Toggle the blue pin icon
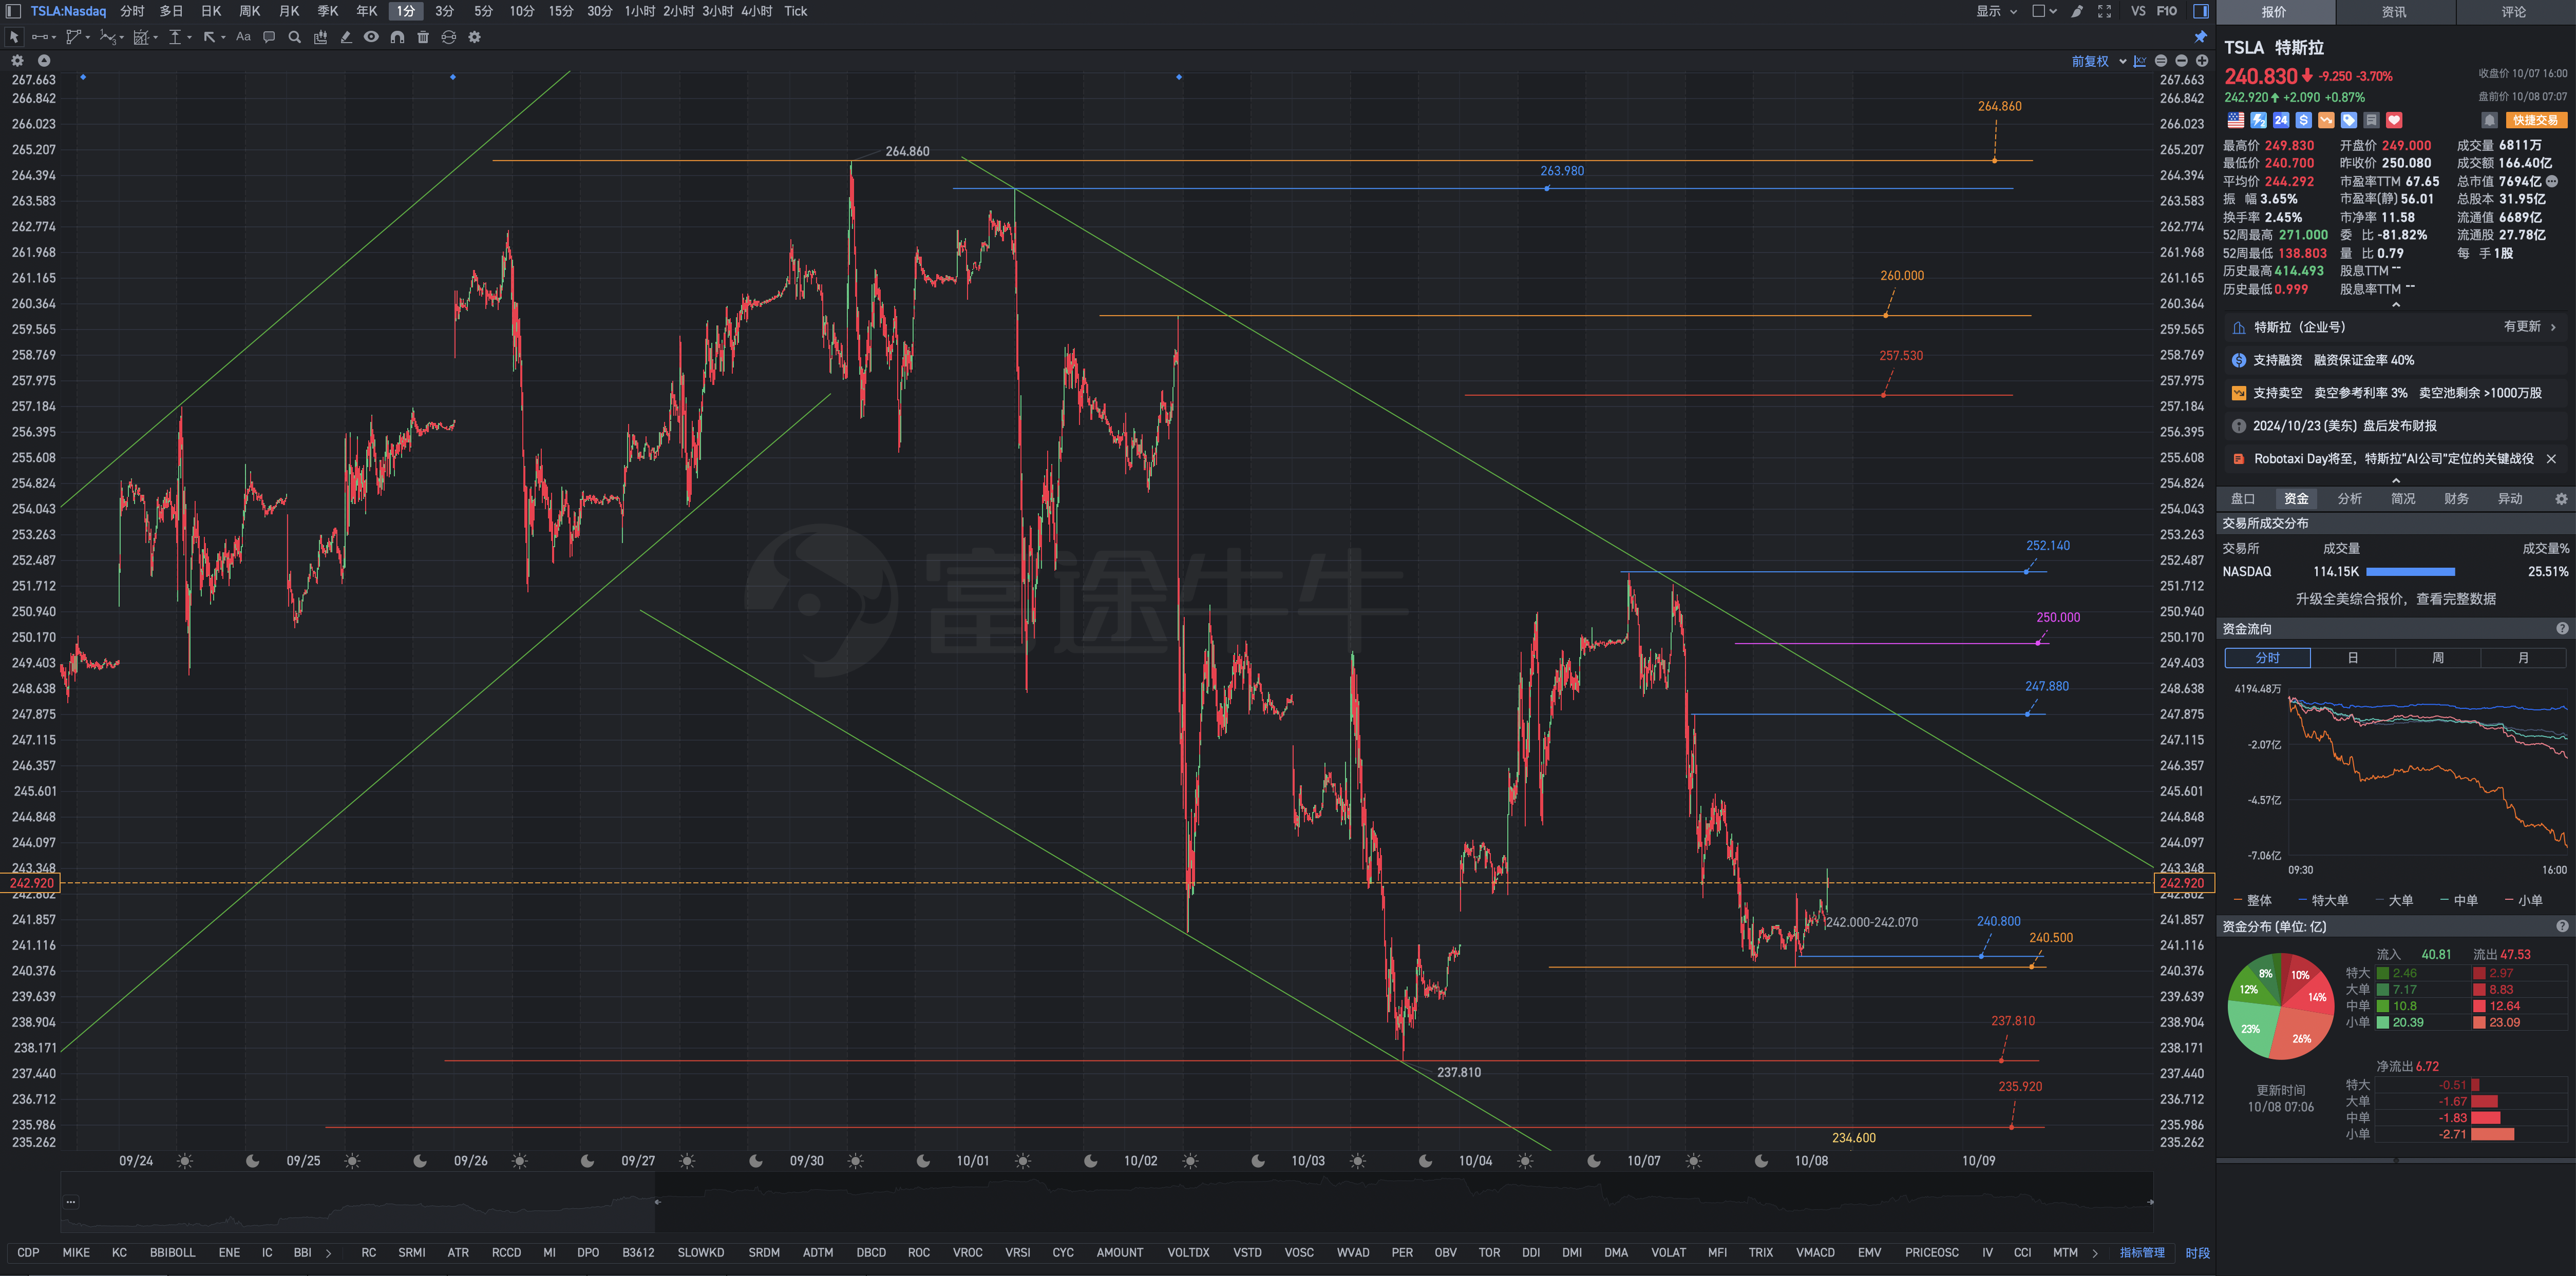 2200,37
